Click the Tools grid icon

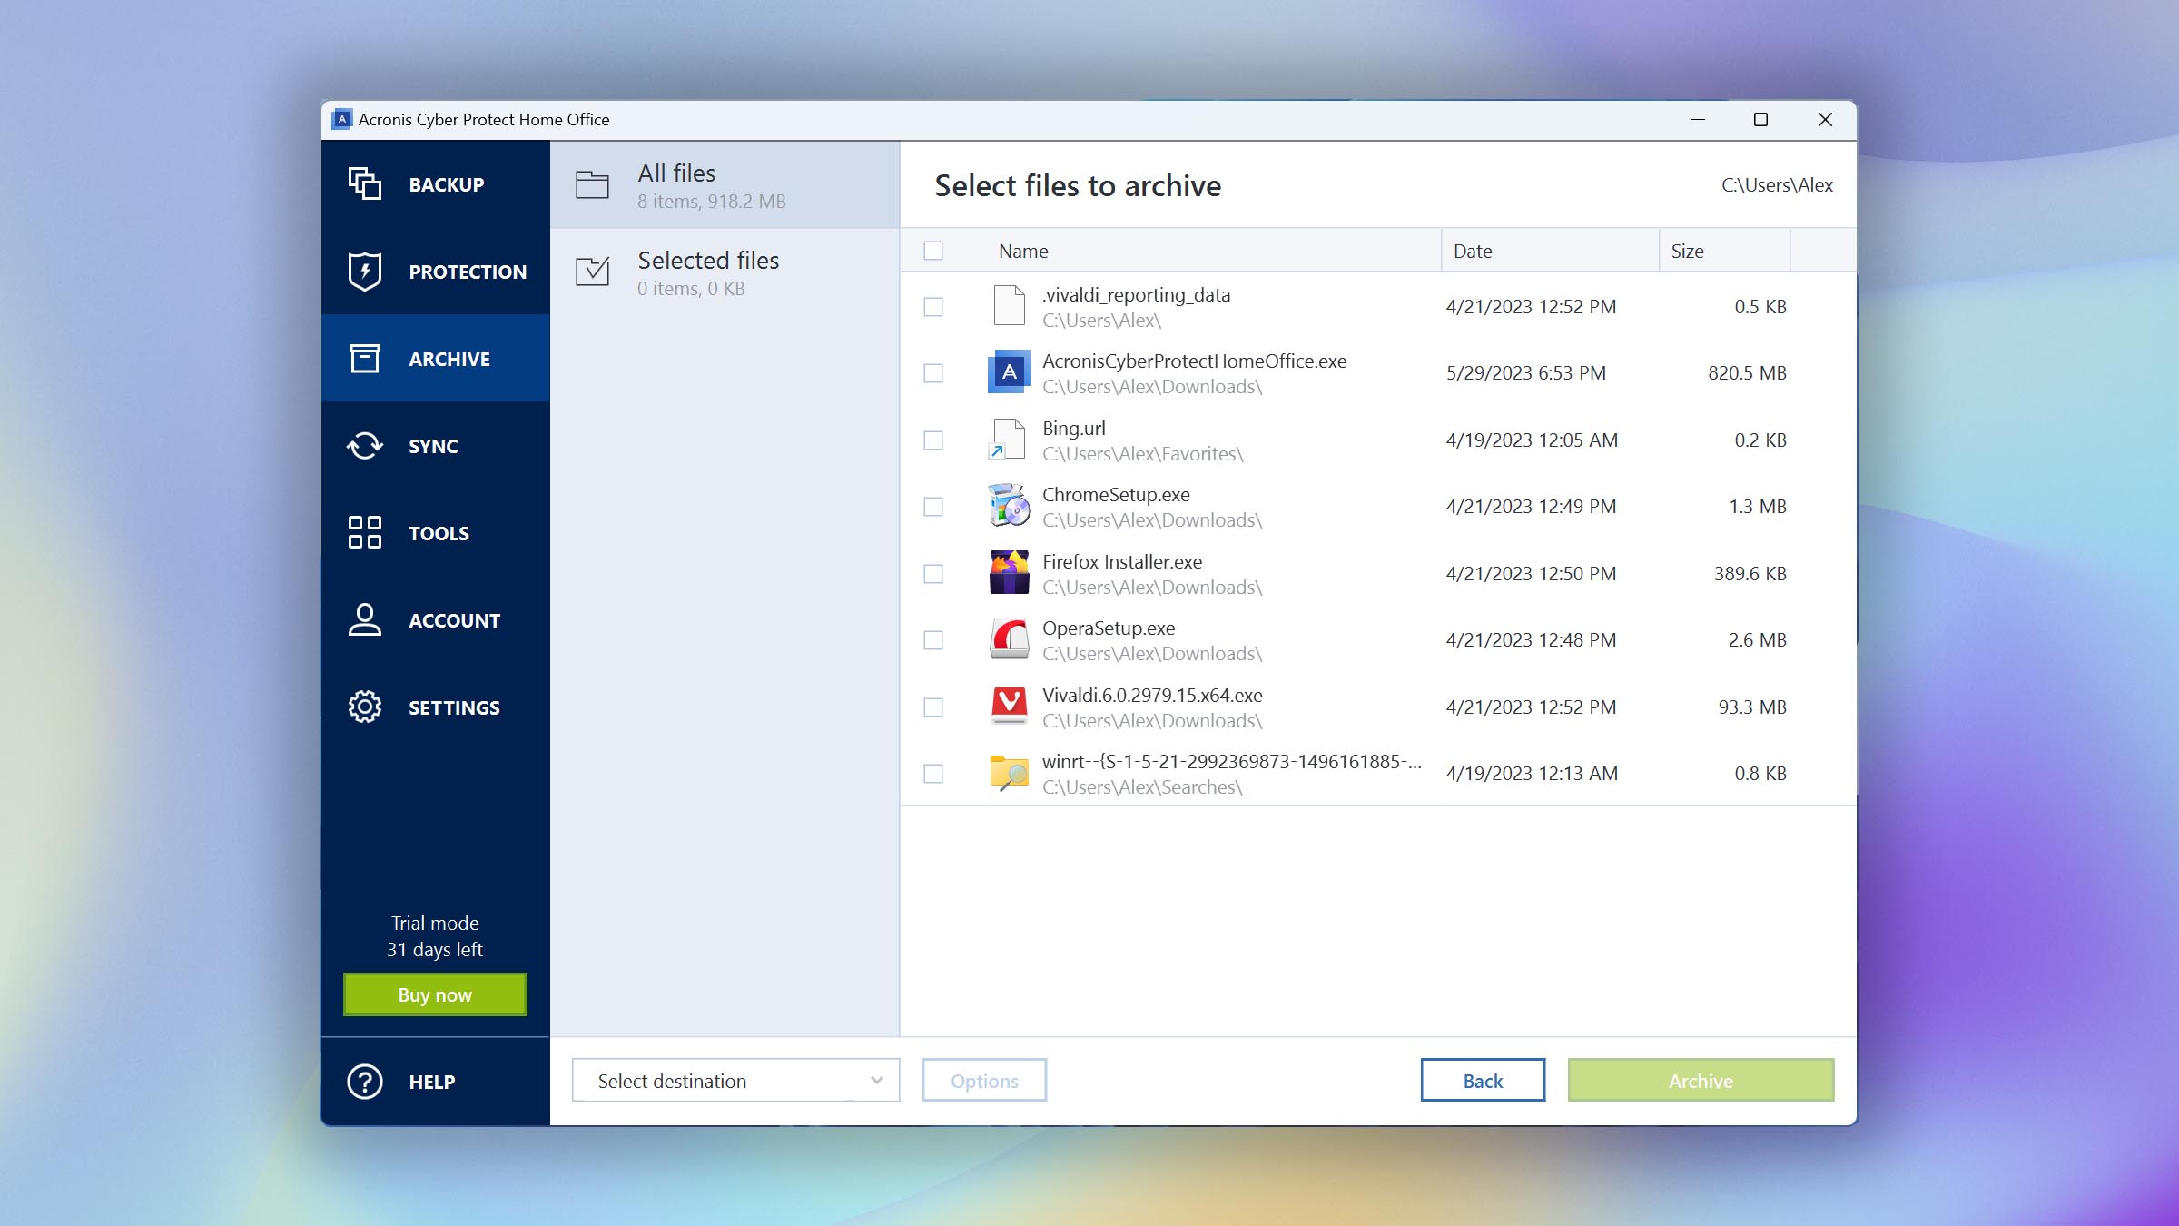(365, 532)
